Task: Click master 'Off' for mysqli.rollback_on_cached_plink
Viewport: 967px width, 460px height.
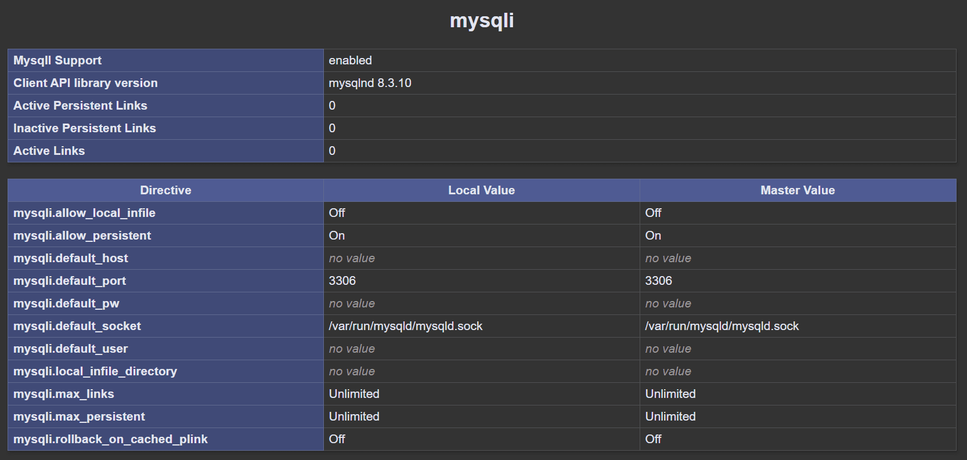Action: [653, 439]
